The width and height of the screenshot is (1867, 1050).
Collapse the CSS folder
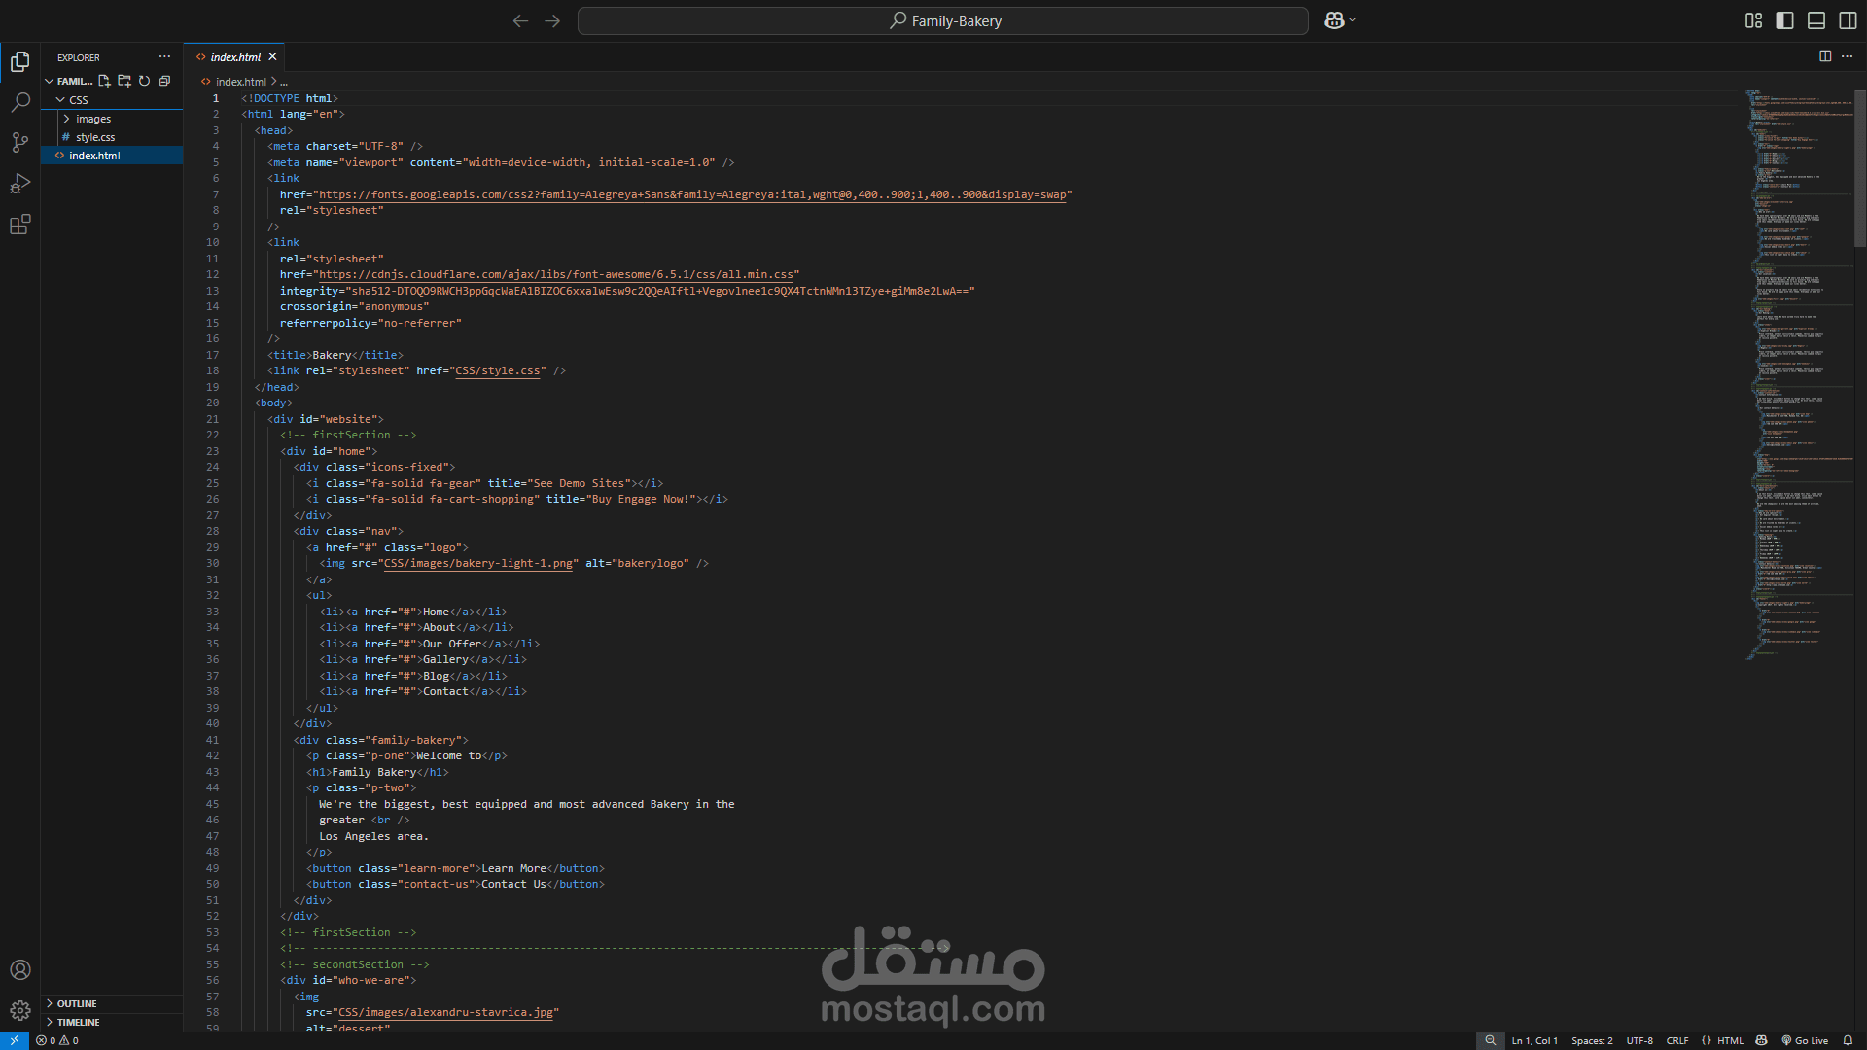coord(78,100)
